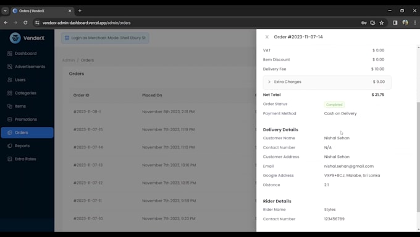Click the install app icon in address bar
Viewport: 420px width, 237px height.
372,23
